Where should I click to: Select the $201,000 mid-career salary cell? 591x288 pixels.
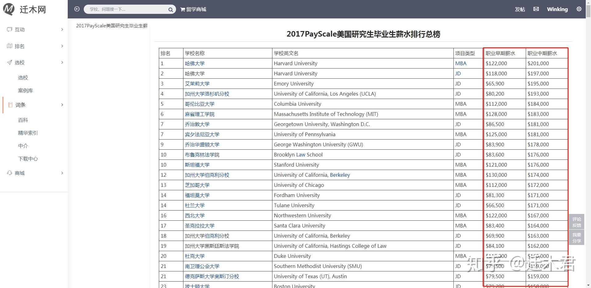point(546,64)
